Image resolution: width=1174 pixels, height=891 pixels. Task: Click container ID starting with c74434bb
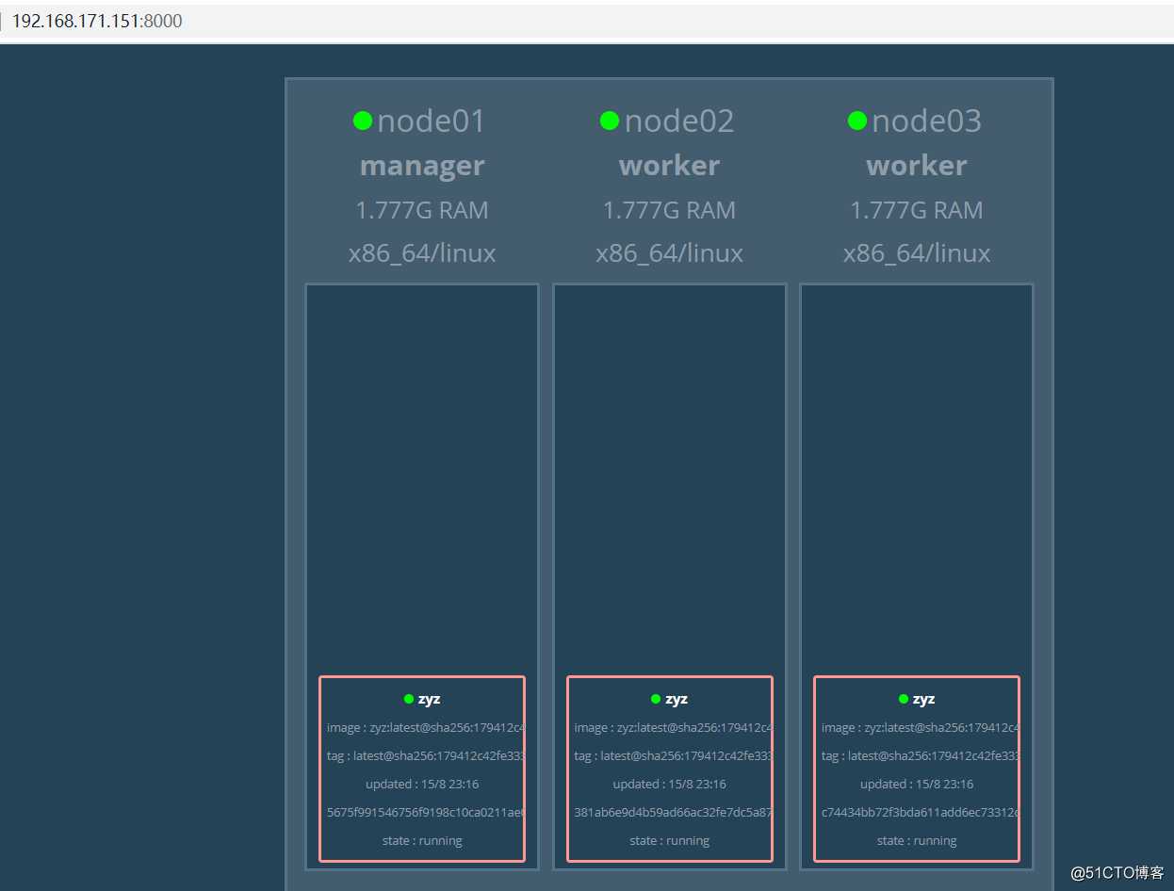click(x=919, y=812)
